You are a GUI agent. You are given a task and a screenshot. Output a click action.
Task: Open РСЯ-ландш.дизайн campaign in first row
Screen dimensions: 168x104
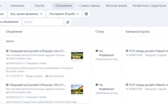(149, 51)
